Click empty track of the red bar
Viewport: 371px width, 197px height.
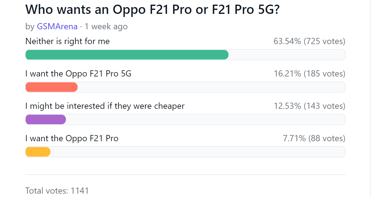pos(211,87)
